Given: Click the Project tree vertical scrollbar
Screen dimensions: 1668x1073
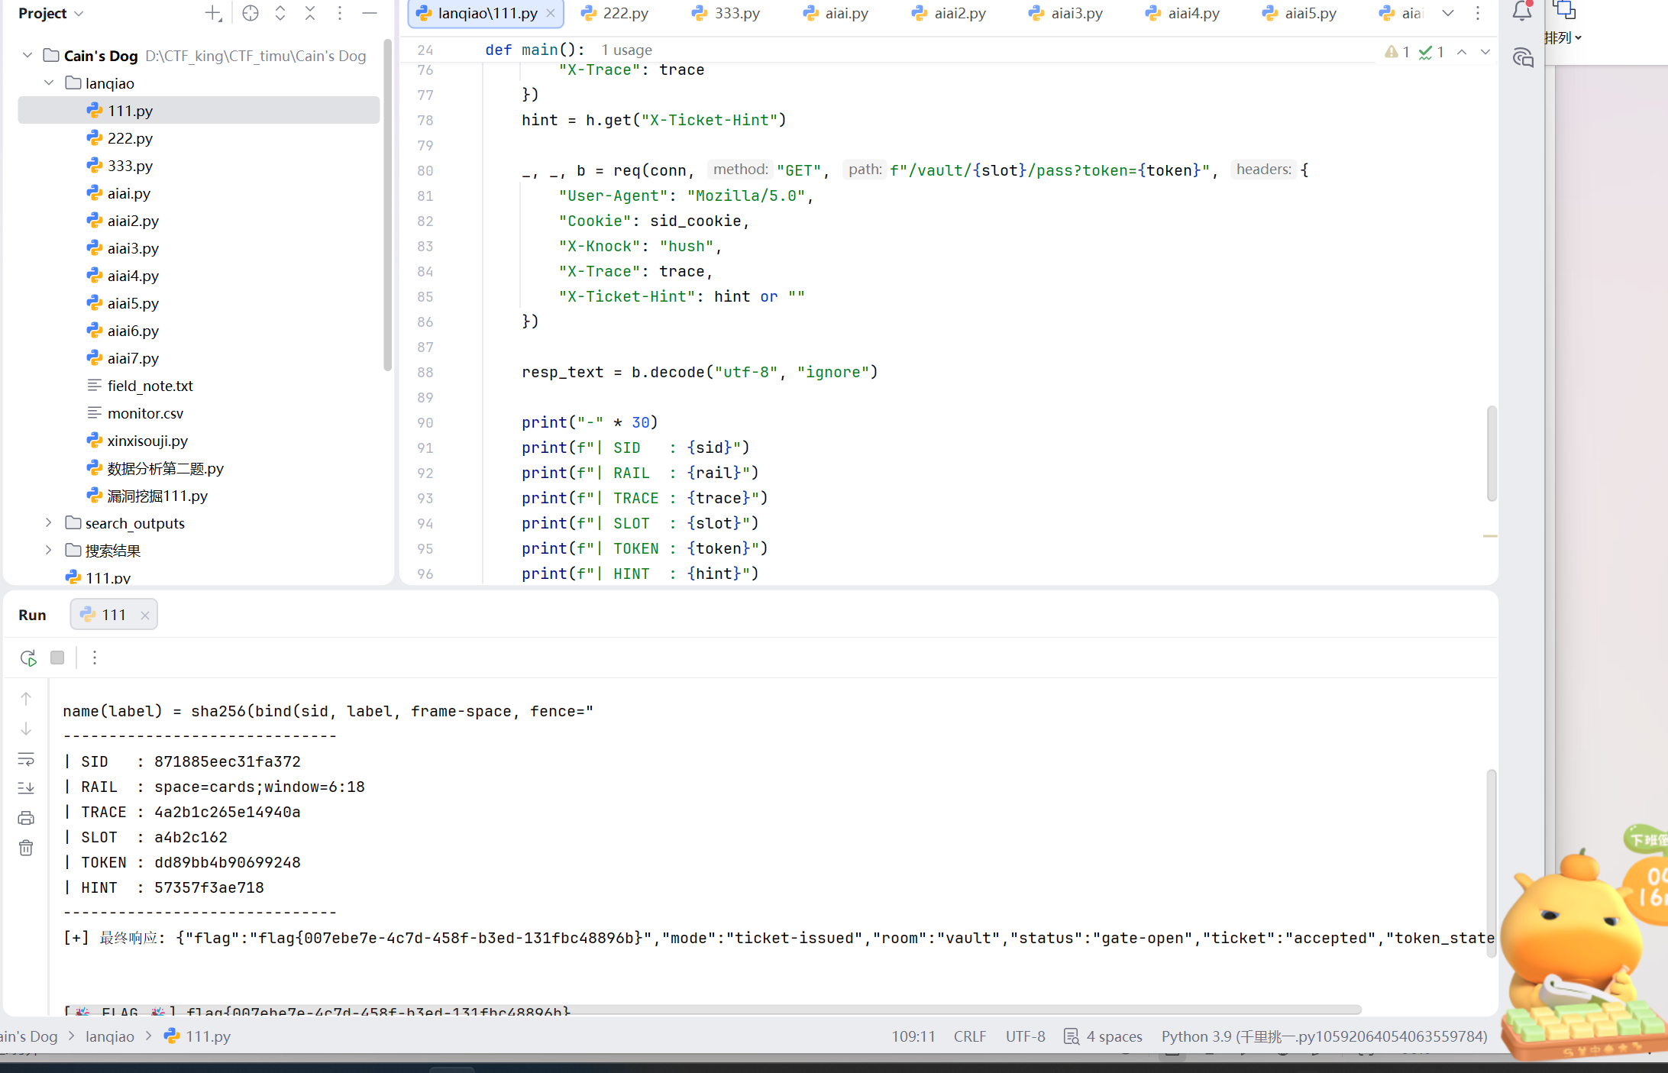Looking at the screenshot, I should (x=387, y=205).
